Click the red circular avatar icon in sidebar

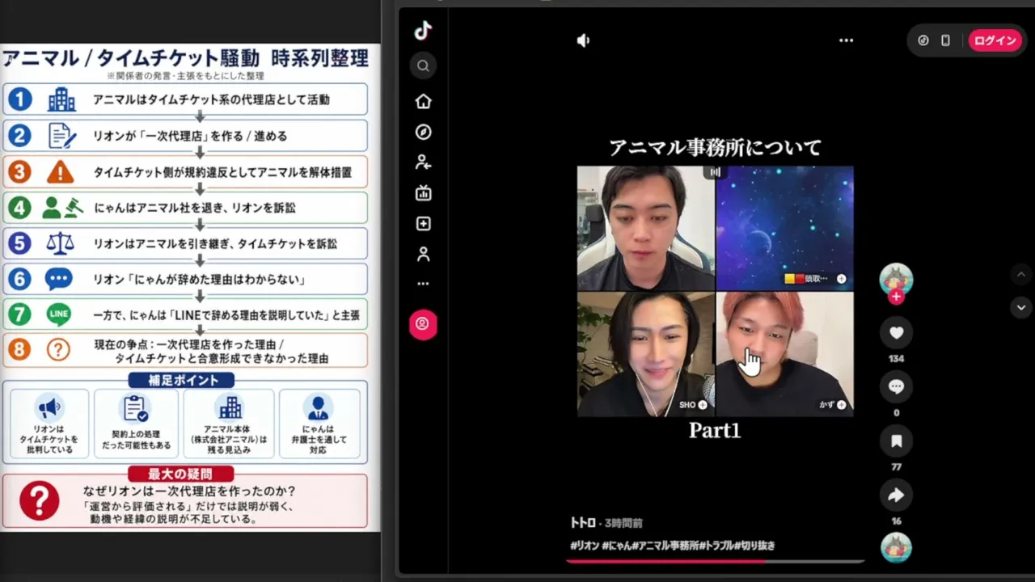(423, 324)
